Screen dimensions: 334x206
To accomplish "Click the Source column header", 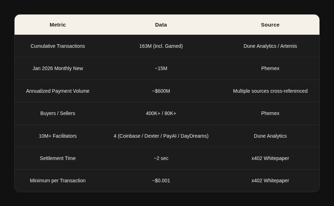I will click(270, 25).
